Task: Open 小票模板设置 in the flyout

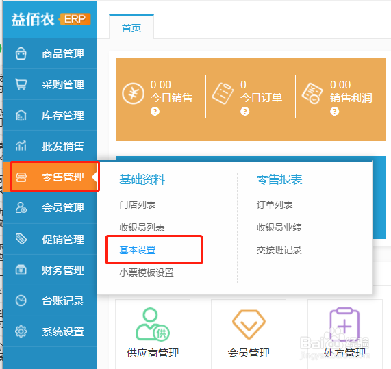Action: (147, 272)
